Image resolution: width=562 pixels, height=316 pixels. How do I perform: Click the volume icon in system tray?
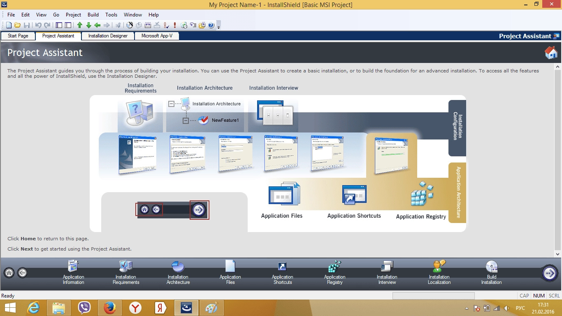[506, 308]
